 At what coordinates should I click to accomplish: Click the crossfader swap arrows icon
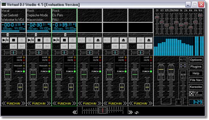[137, 112]
